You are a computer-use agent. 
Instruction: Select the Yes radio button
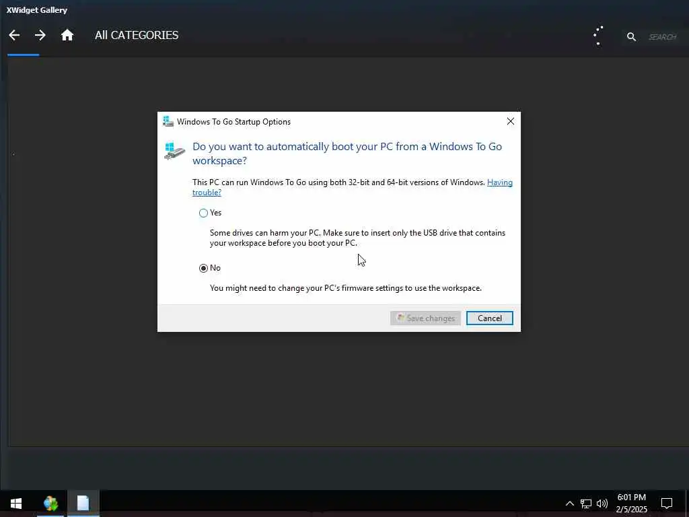coord(203,213)
